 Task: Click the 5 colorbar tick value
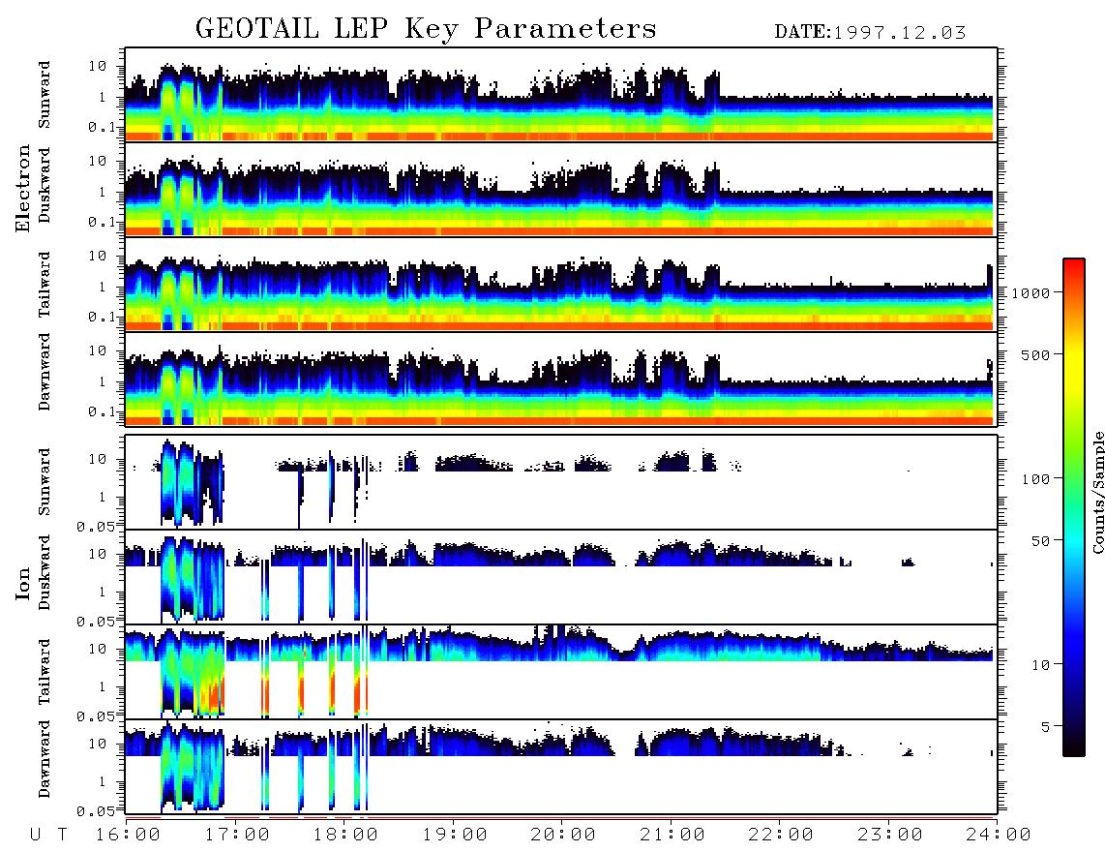pyautogui.click(x=1046, y=726)
